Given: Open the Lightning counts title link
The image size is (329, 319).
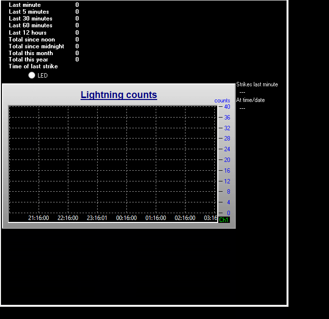Looking at the screenshot, I should point(119,95).
